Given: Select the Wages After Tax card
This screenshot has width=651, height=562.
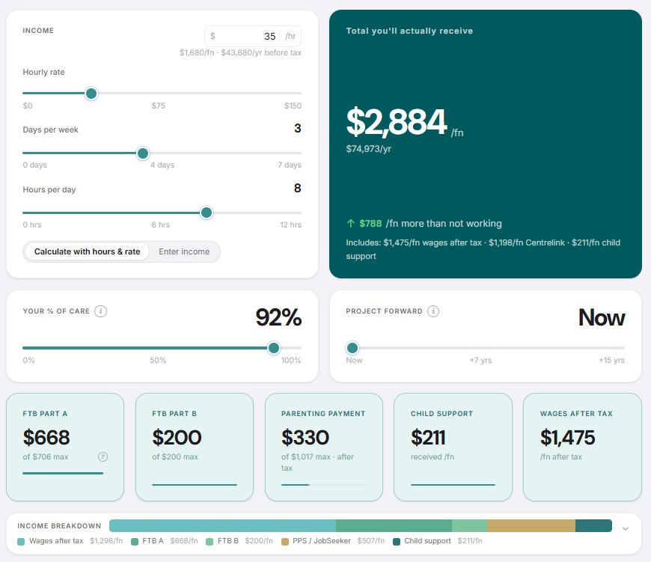Looking at the screenshot, I should (582, 447).
